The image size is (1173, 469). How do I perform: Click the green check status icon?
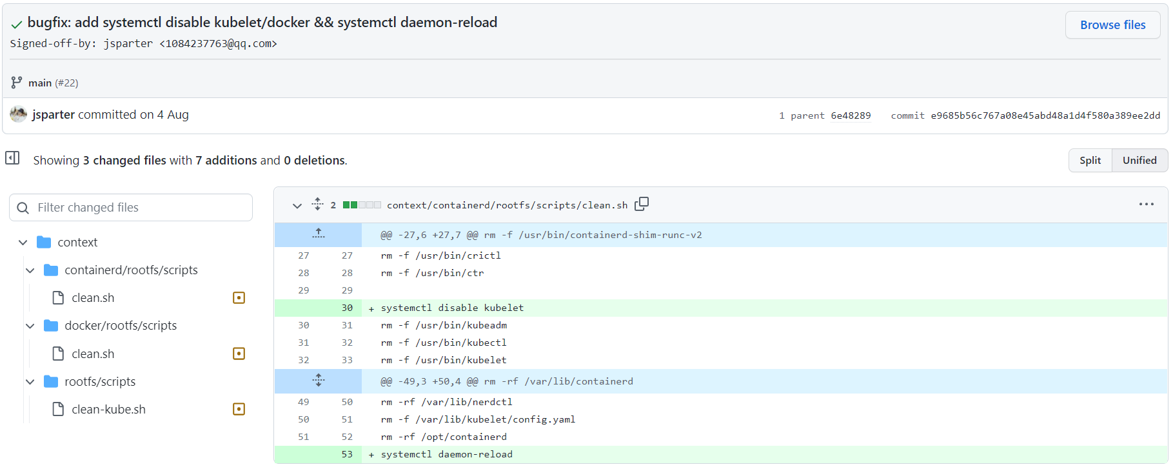tap(17, 24)
